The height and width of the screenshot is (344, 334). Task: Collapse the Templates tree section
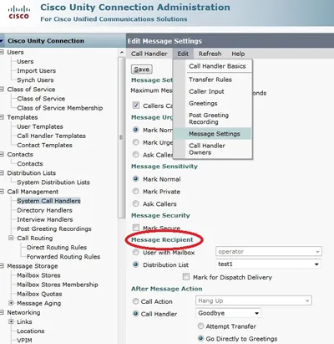(x=2, y=117)
